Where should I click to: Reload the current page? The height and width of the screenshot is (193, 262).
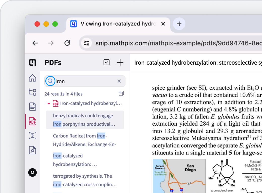[67, 43]
